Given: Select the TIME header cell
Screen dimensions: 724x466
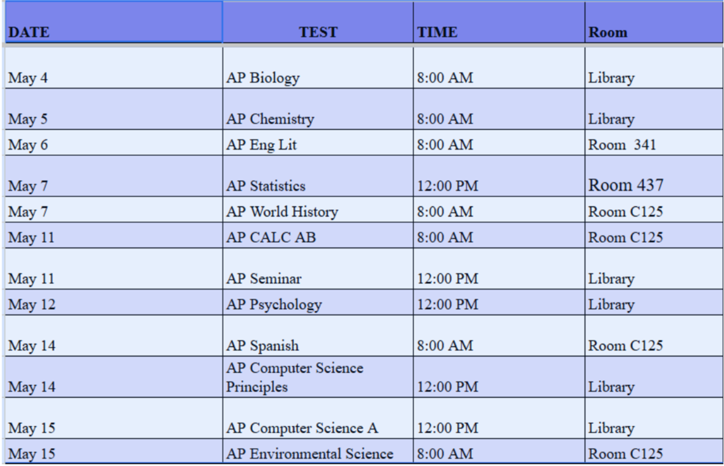Looking at the screenshot, I should pos(499,22).
